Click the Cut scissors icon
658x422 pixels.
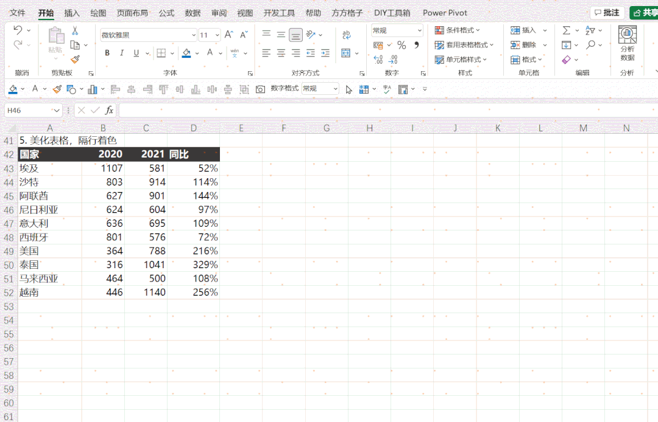[x=75, y=30]
